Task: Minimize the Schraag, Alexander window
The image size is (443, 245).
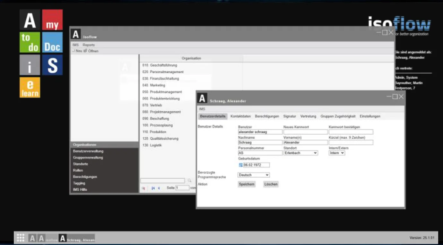Action: pos(389,96)
